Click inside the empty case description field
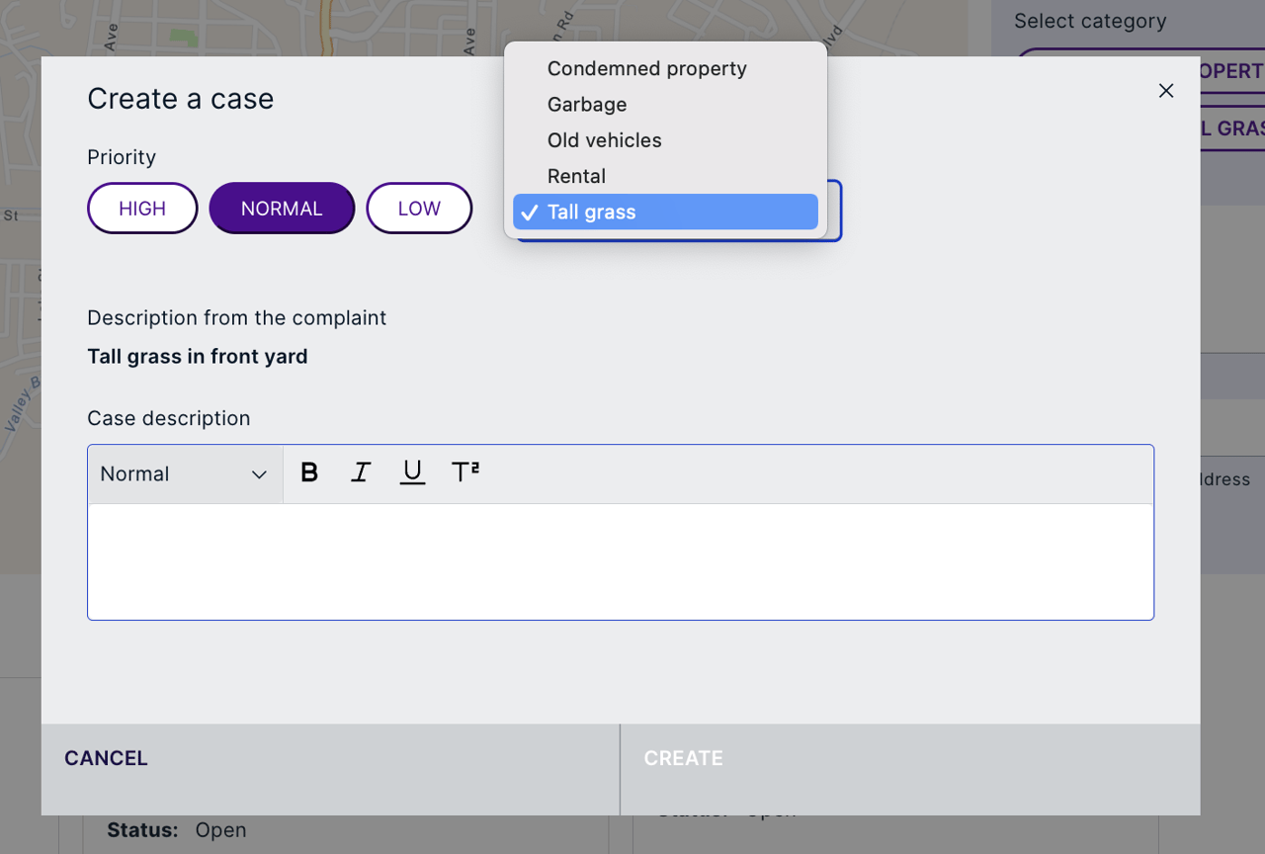The height and width of the screenshot is (854, 1265). pyautogui.click(x=621, y=558)
